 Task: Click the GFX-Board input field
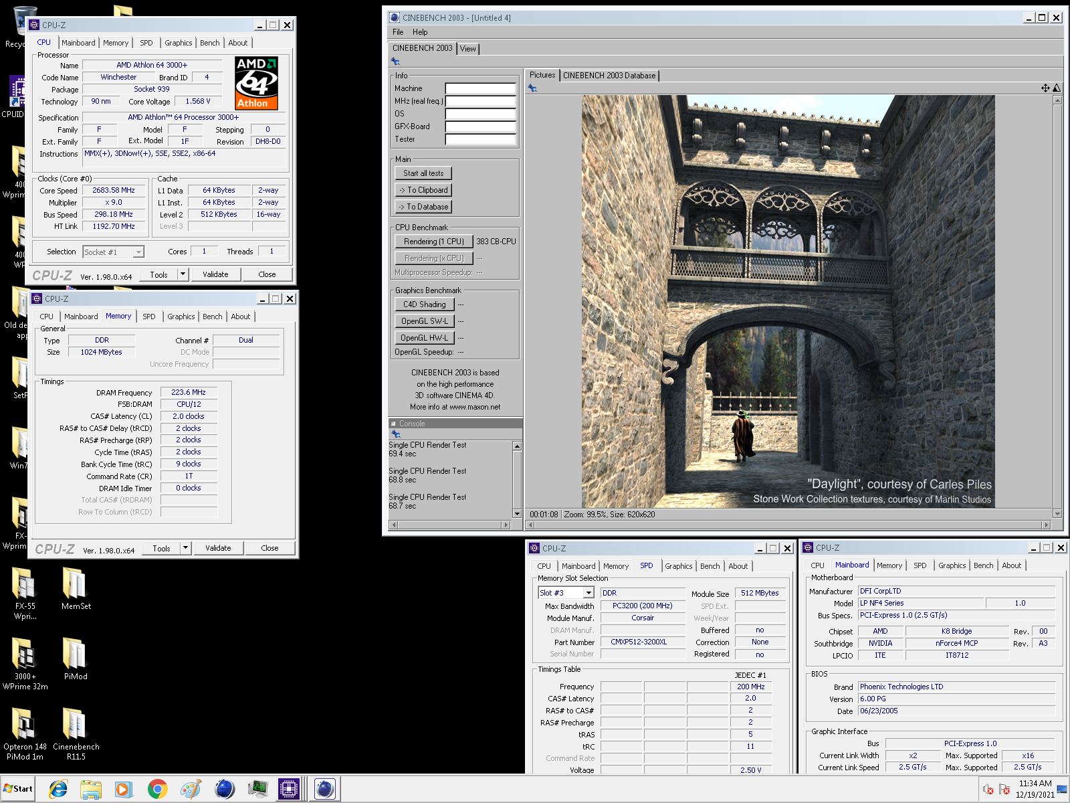coord(481,126)
